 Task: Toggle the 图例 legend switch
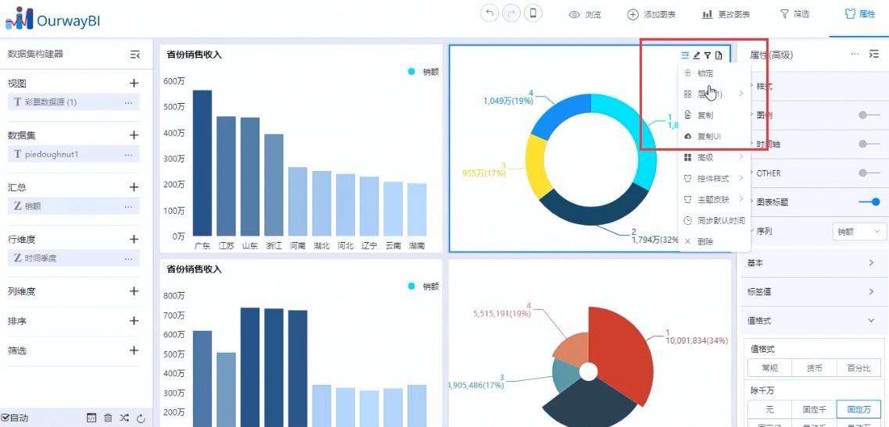coord(869,115)
